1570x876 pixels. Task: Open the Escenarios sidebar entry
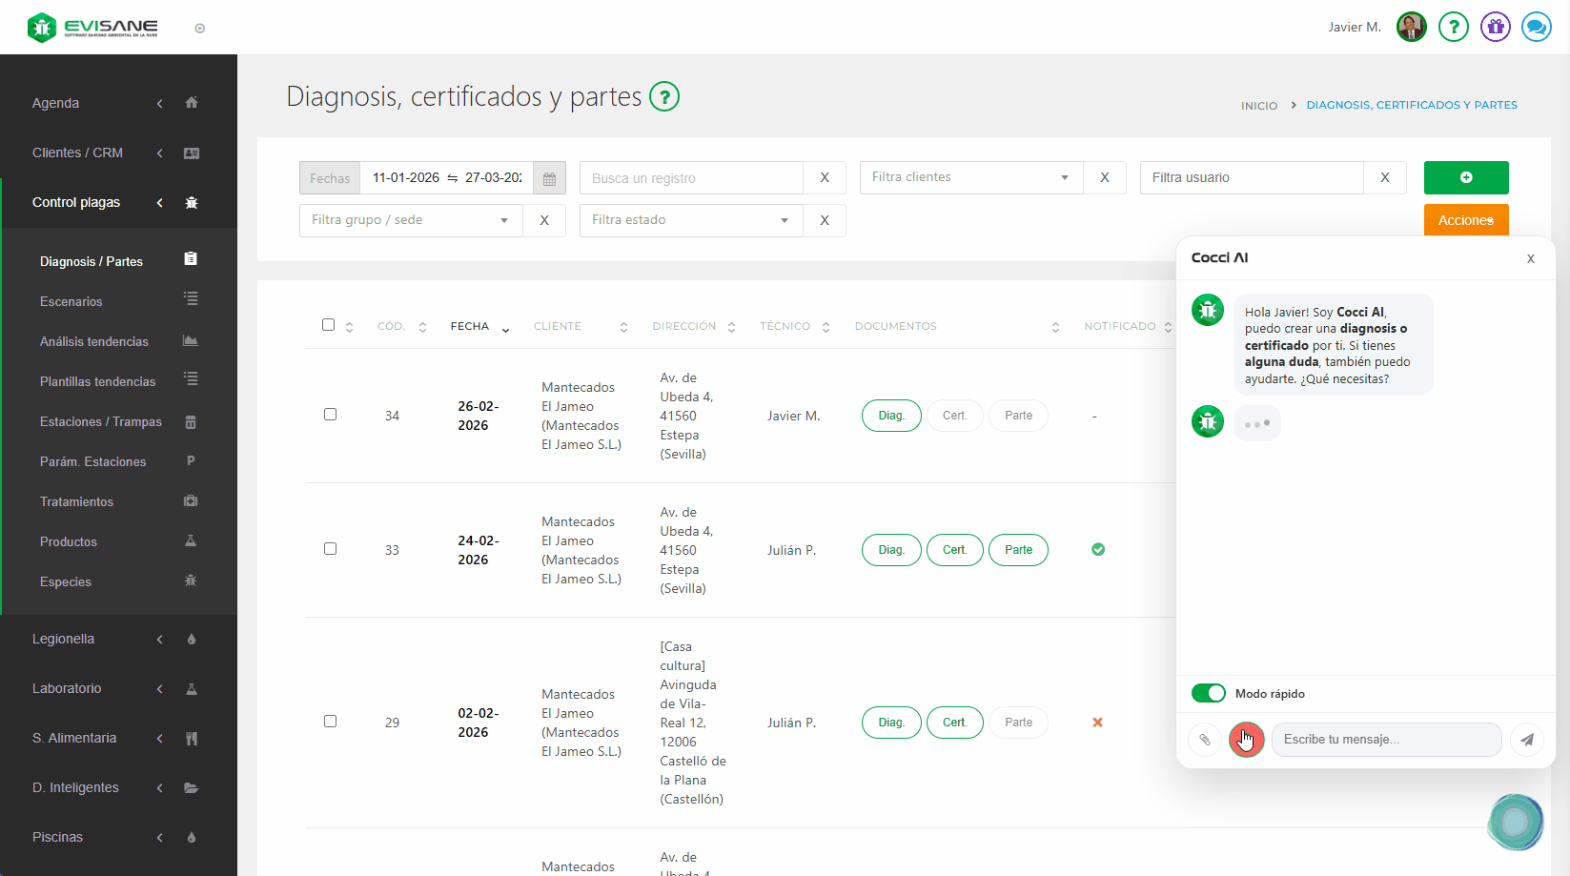point(71,301)
